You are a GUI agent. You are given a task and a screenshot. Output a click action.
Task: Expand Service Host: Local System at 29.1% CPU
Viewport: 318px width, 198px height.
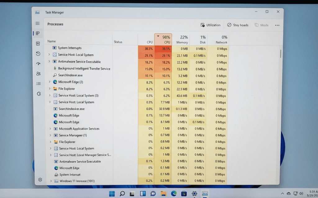click(x=49, y=55)
